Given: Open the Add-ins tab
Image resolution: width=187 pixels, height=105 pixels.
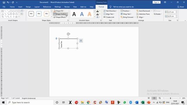Looking at the screenshot, I should coord(83,7).
